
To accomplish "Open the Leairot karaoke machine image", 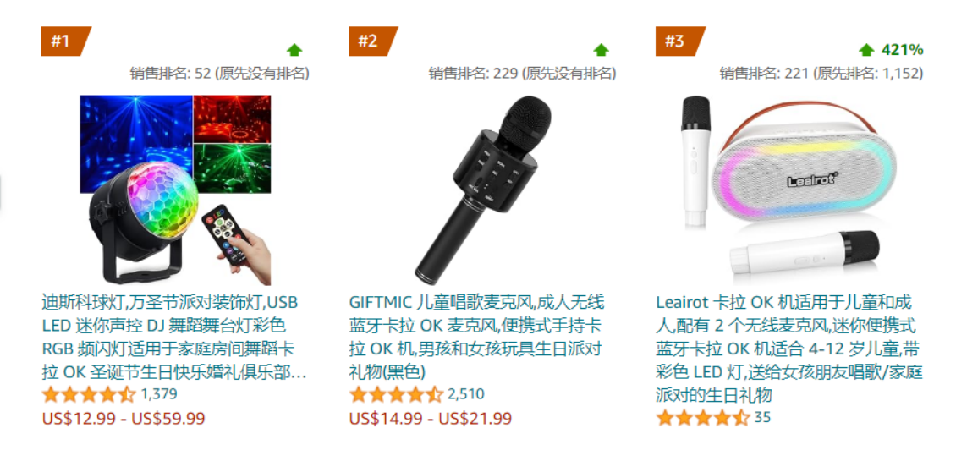I will 789,190.
